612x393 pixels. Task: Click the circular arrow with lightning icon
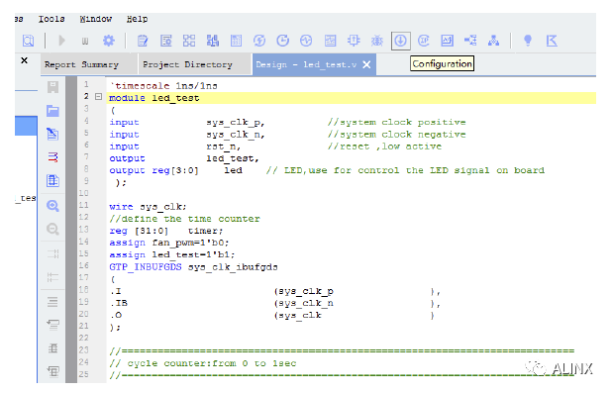259,41
